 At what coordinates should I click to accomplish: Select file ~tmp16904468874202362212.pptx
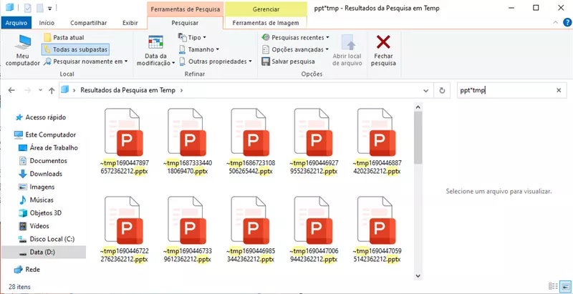click(x=377, y=142)
